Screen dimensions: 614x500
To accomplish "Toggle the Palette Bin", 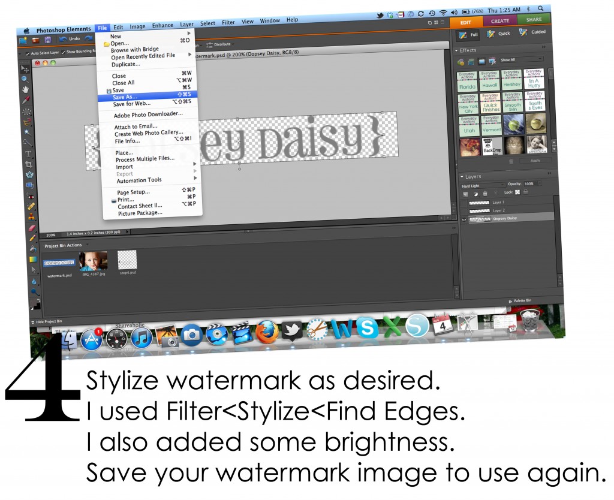I will click(x=520, y=301).
